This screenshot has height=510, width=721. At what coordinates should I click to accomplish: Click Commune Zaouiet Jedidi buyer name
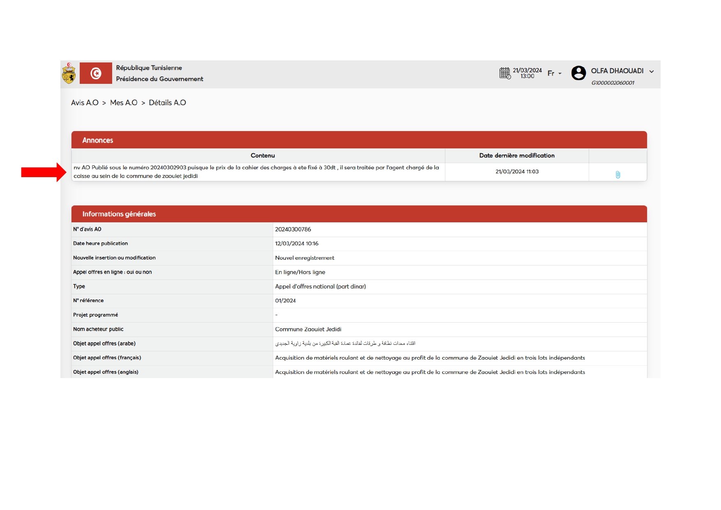tap(308, 329)
